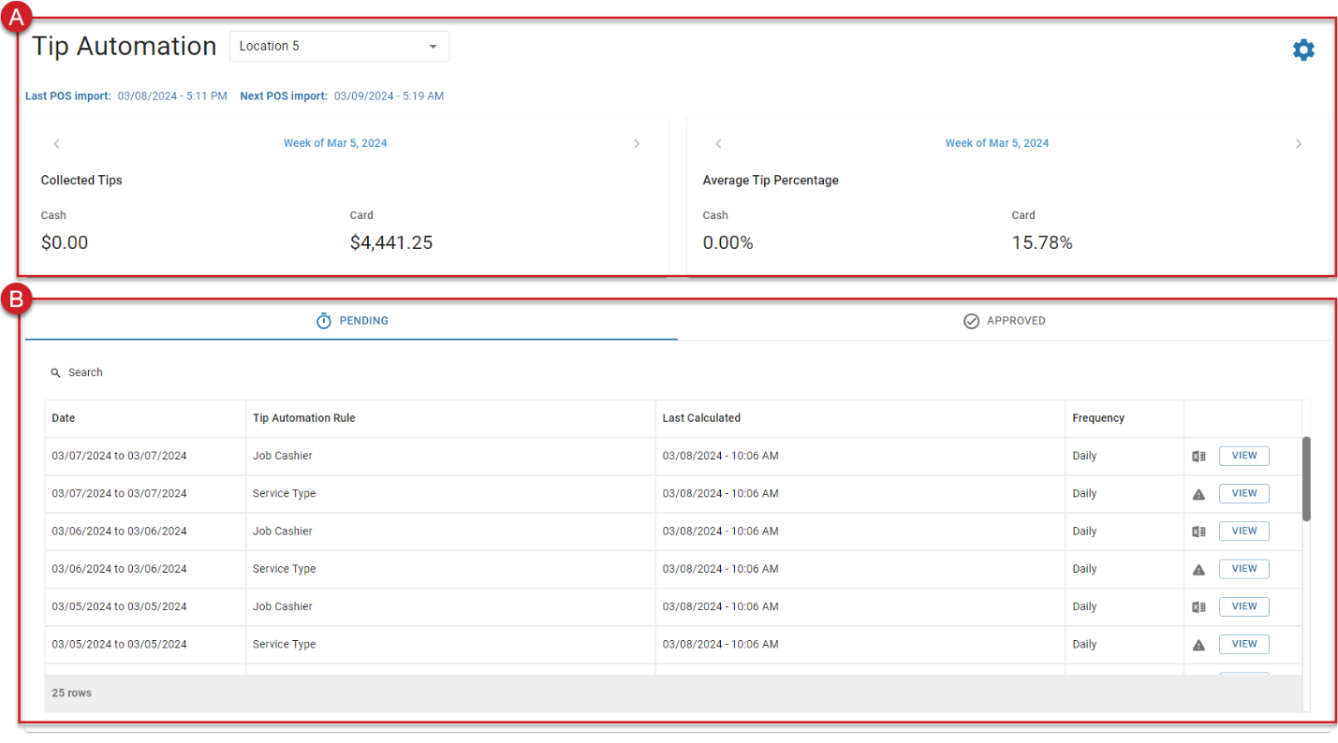The image size is (1338, 743).
Task: Switch to the Approved tab
Action: [x=1004, y=321]
